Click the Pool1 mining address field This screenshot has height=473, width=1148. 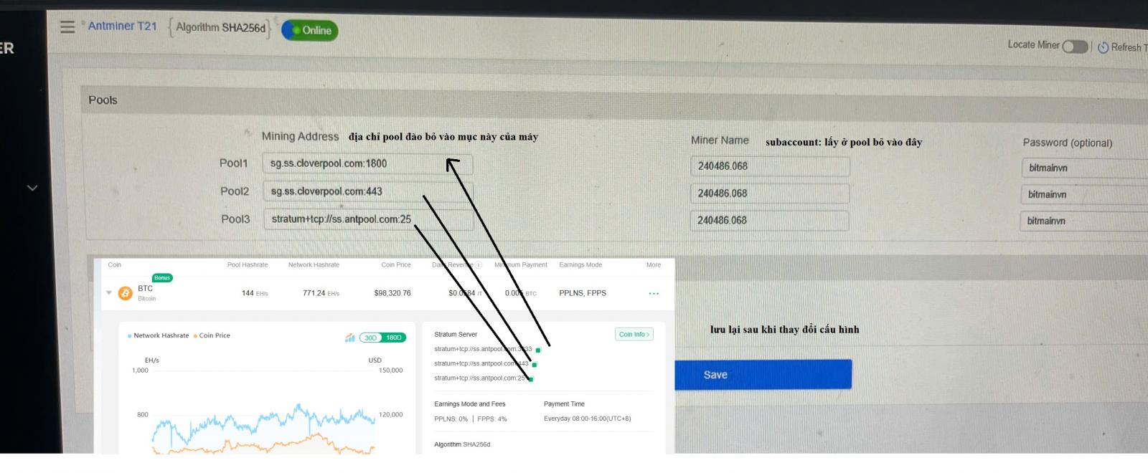tap(367, 163)
